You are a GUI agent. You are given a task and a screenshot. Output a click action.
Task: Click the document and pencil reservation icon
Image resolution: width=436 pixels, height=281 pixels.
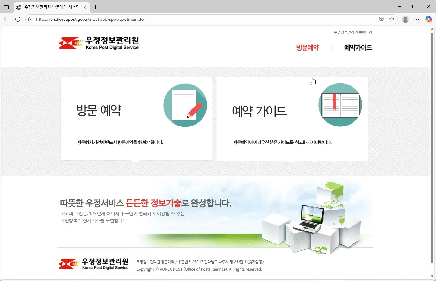coord(185,105)
